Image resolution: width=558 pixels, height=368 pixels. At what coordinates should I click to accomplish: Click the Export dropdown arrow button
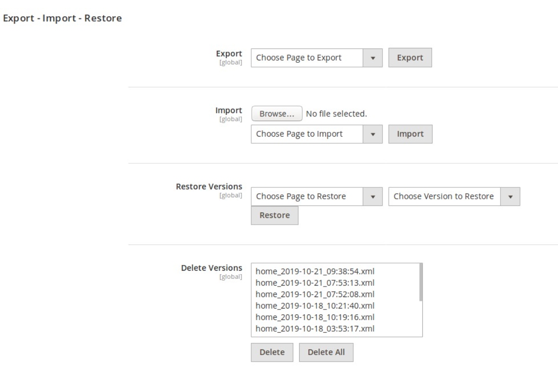coord(372,58)
